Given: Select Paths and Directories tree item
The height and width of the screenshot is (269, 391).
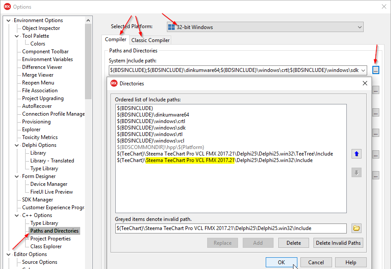Looking at the screenshot, I should coord(54,231).
